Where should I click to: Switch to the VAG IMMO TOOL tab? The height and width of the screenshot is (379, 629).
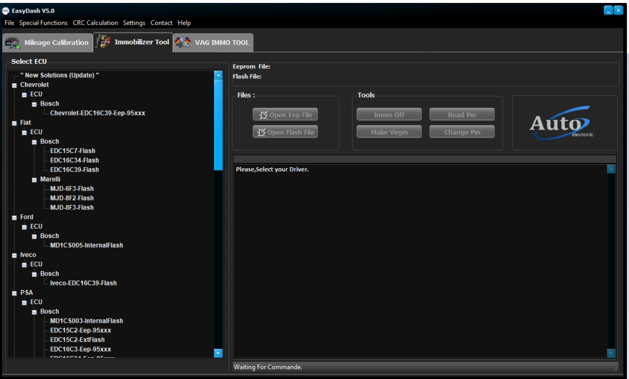point(221,43)
